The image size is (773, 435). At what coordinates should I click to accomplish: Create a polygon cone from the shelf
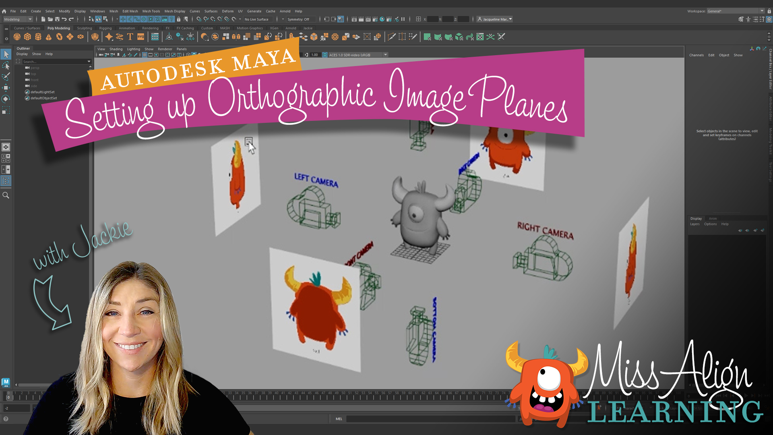pos(49,37)
